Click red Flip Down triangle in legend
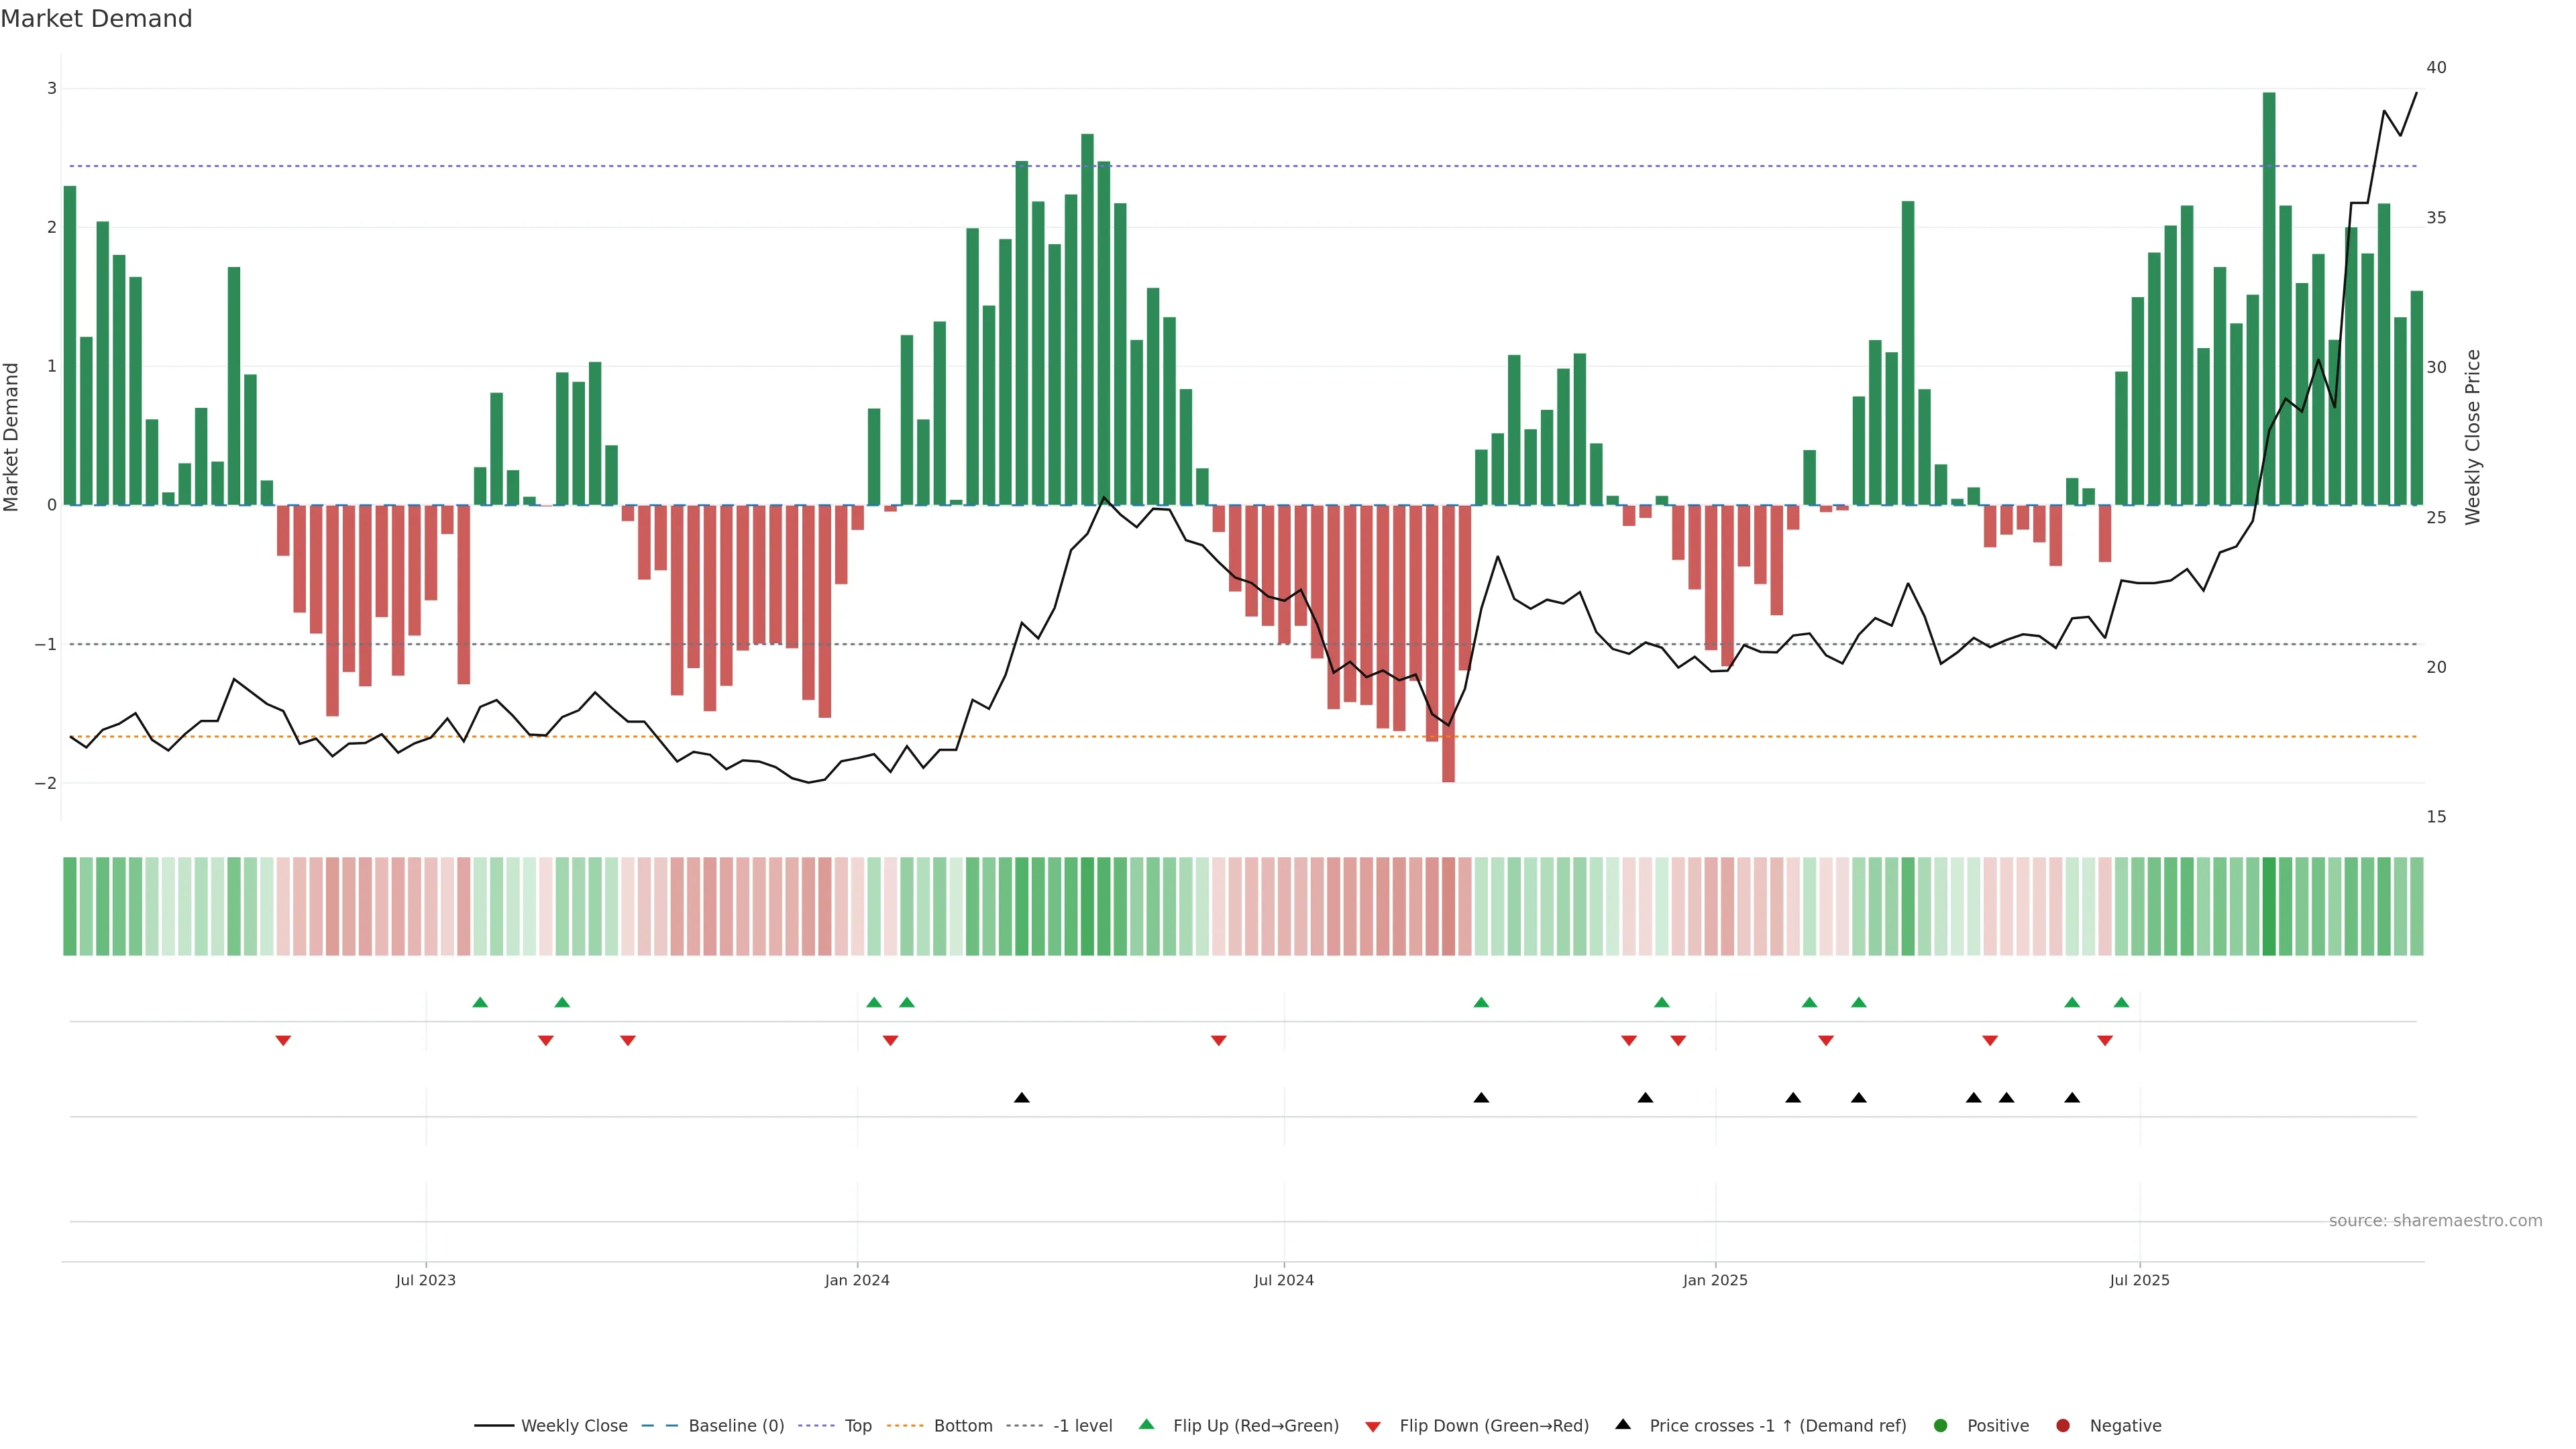Viewport: 2576px width, 1449px height. point(1372,1426)
